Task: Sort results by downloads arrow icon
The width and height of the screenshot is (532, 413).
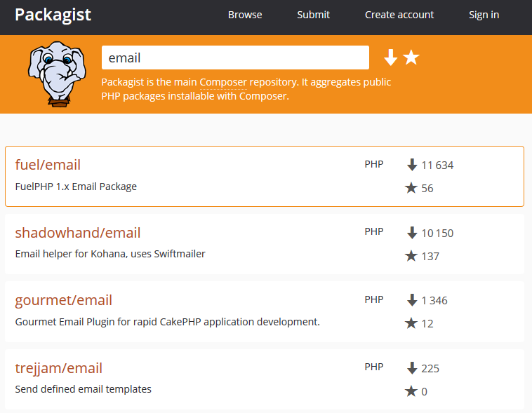Action: (390, 57)
